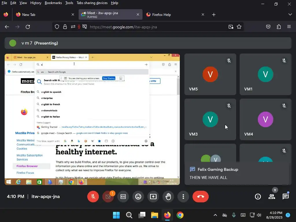Open Tabs sharing devices menu
The height and width of the screenshot is (222, 296).
[x=92, y=3]
